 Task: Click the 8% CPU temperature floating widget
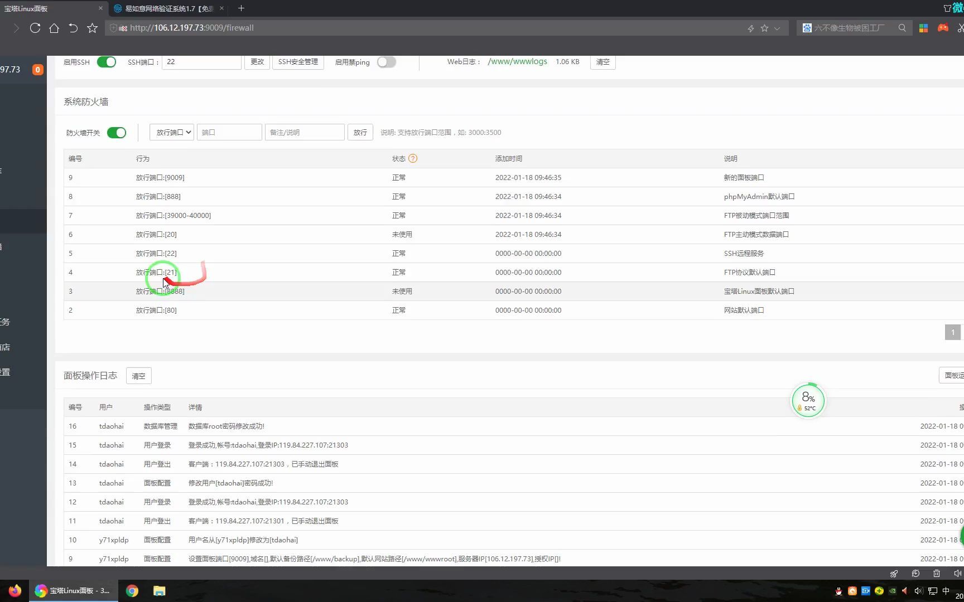click(808, 400)
